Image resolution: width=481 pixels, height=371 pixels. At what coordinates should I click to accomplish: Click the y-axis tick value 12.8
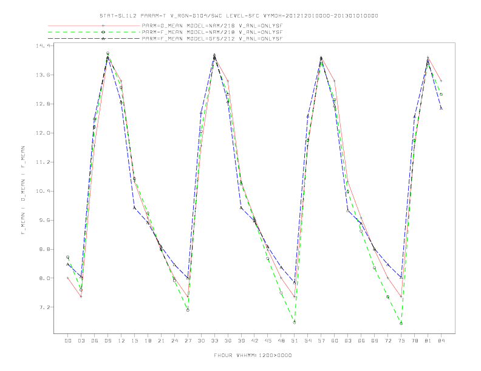point(43,104)
